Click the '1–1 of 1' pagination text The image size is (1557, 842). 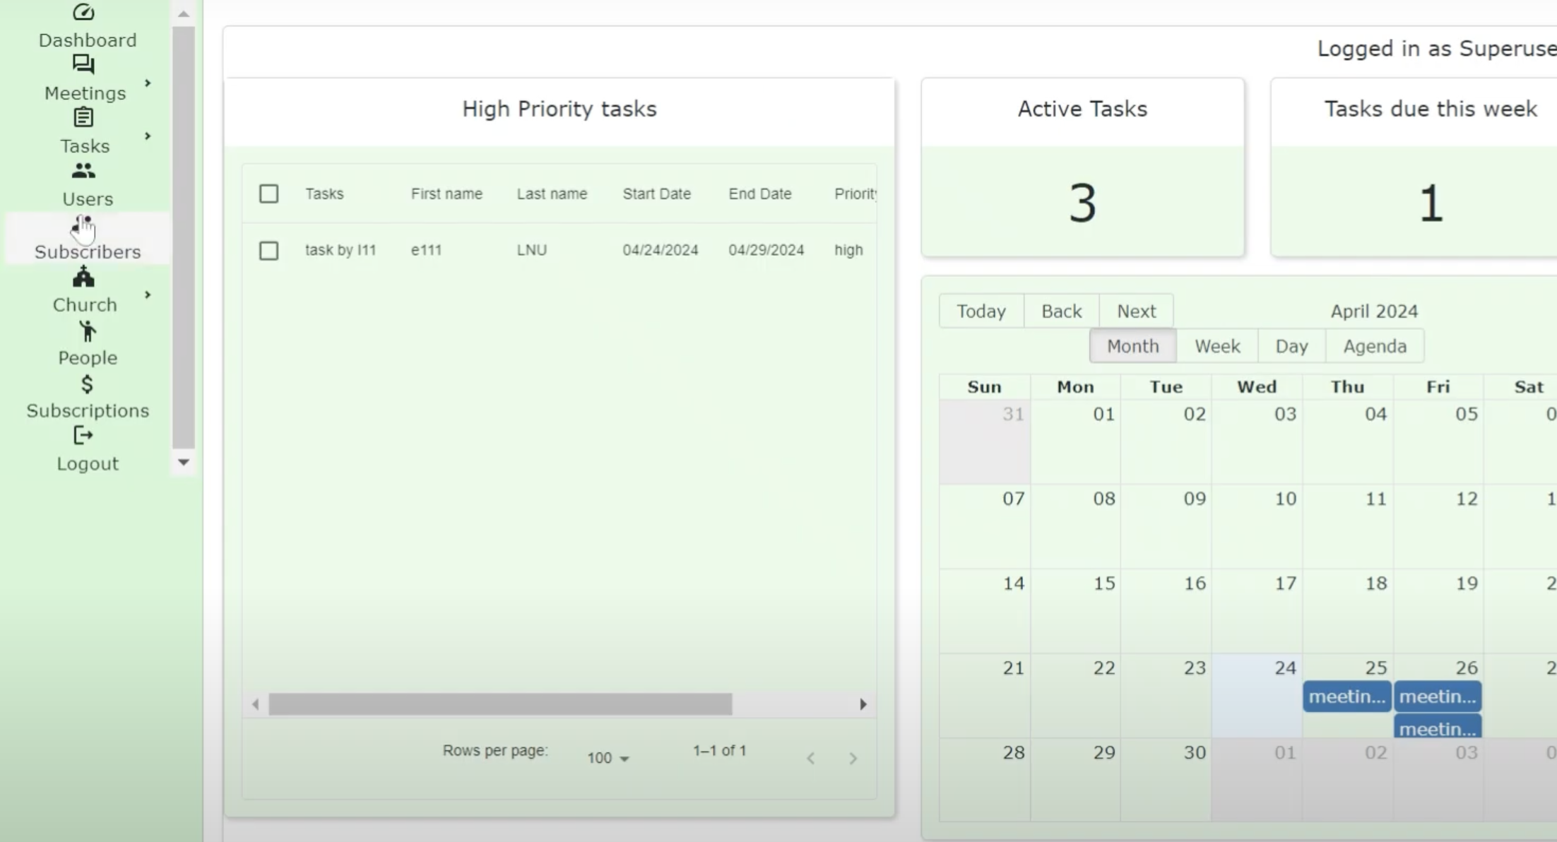click(719, 751)
